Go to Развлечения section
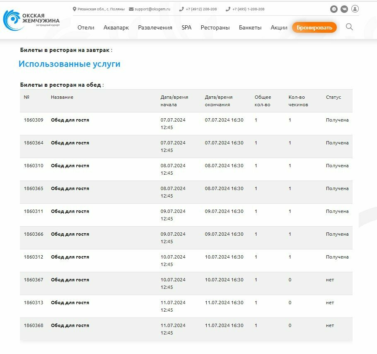This screenshot has height=354, width=377. [x=155, y=27]
